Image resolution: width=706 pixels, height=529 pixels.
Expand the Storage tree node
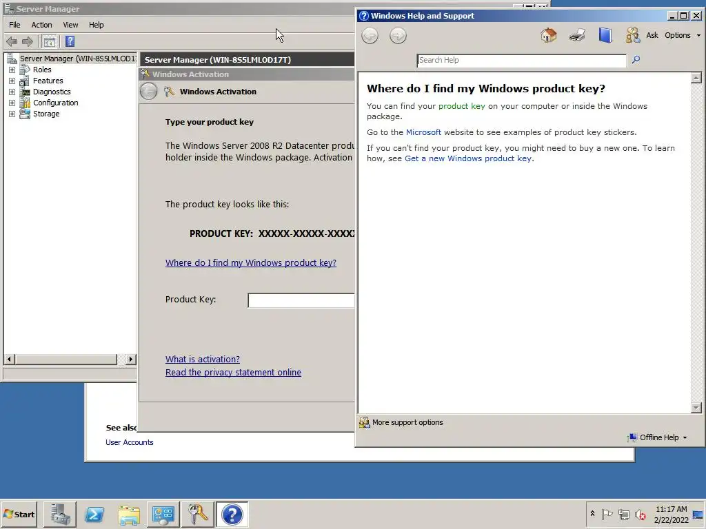(x=12, y=114)
